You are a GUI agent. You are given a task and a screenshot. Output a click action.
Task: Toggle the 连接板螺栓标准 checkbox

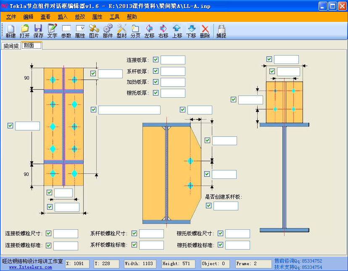click(49, 245)
